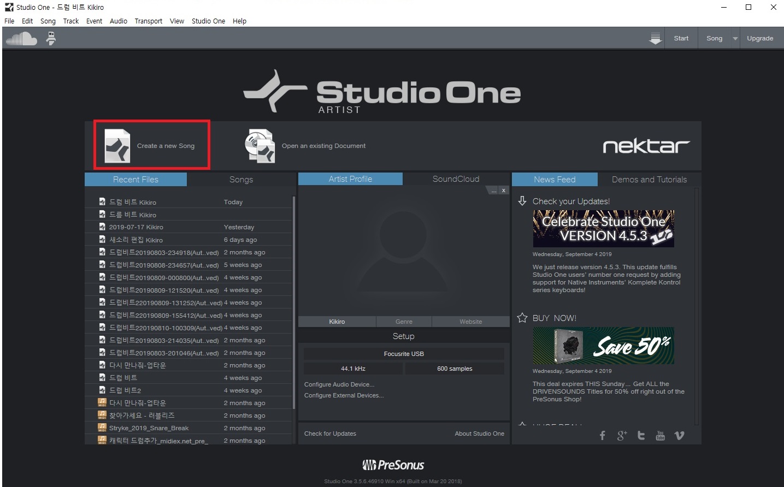Open the SoundCloud client icon in toolbar
This screenshot has height=487, width=784.
tap(21, 39)
